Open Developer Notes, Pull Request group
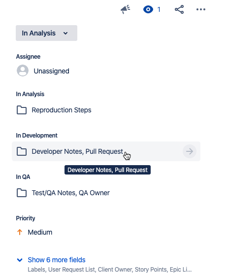Image resolution: width=227 pixels, height=279 pixels. coord(106,151)
